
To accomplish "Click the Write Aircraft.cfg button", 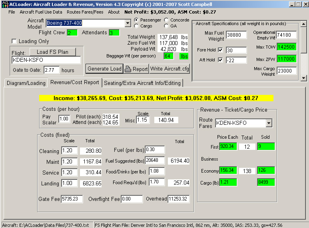I will (x=170, y=69).
